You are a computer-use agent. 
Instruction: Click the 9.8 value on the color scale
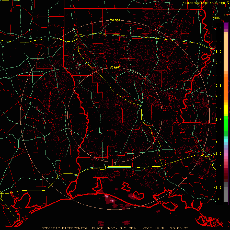pos(218,29)
